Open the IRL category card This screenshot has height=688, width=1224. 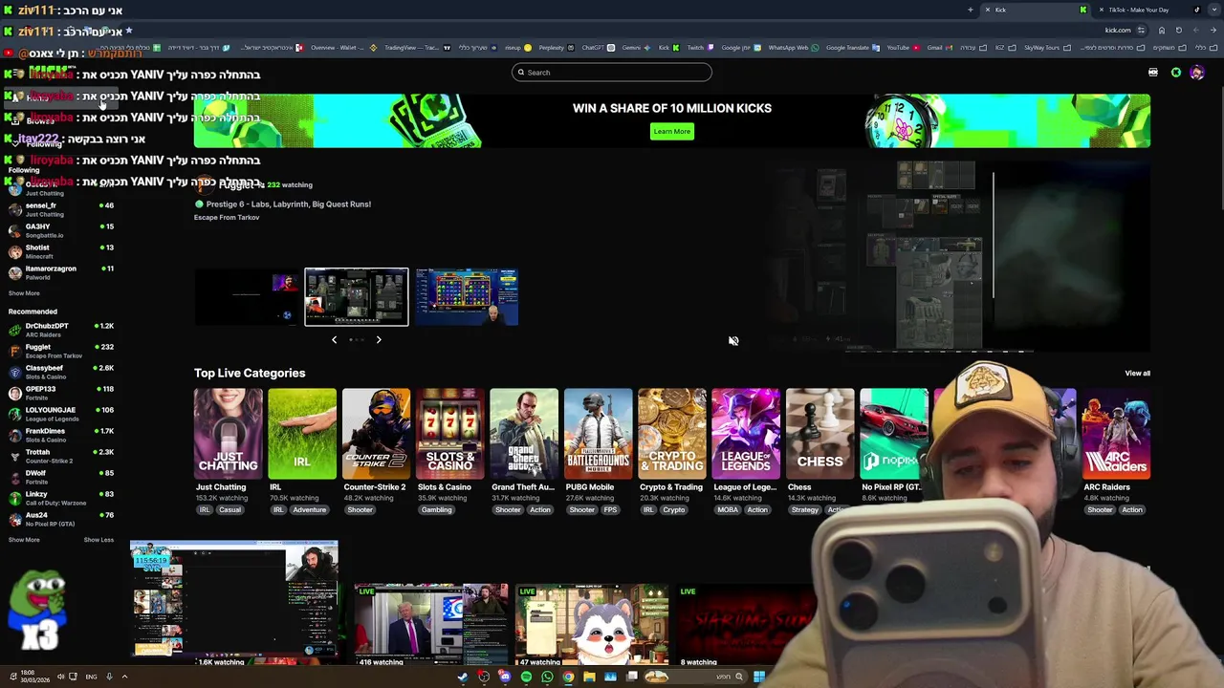click(x=302, y=433)
